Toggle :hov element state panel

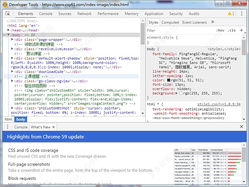coord(220,30)
